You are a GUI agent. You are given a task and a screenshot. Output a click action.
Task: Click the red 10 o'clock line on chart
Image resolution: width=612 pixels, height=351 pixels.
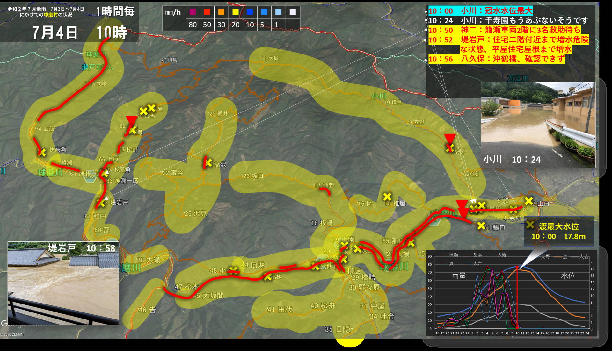(x=517, y=297)
